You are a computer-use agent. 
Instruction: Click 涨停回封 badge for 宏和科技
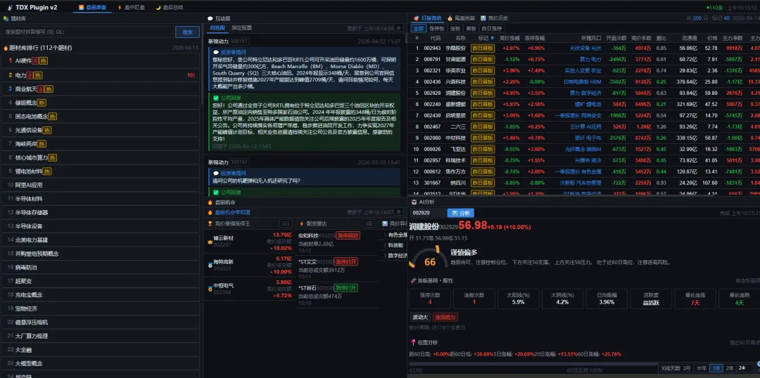tap(348, 235)
